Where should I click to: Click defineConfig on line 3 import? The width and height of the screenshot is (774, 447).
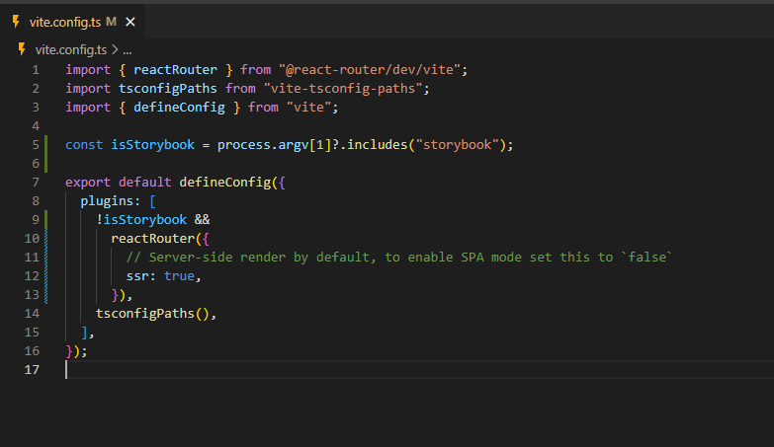(179, 108)
